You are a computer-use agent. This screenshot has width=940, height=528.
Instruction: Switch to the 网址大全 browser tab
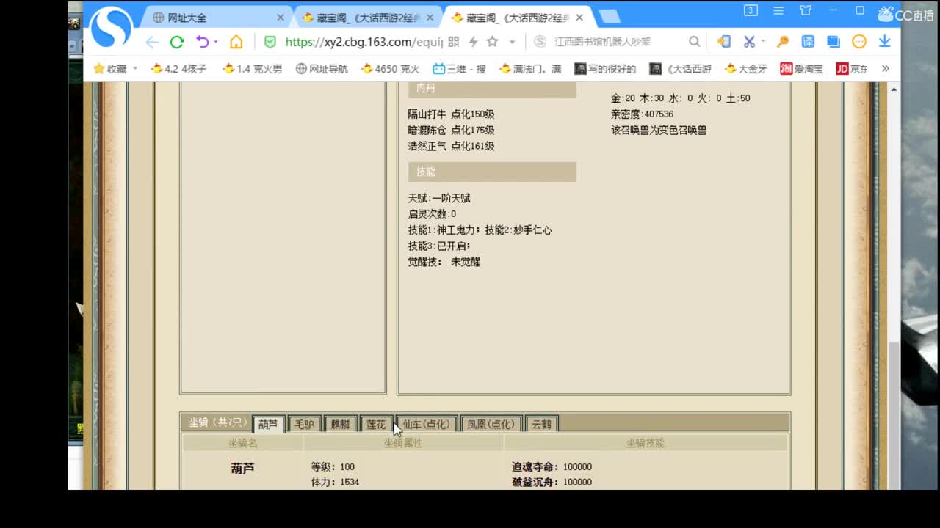[x=217, y=18]
